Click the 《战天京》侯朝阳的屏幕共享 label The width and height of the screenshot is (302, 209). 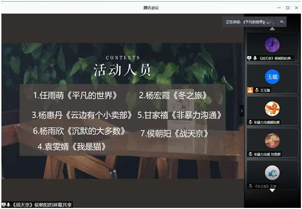pyautogui.click(x=42, y=205)
